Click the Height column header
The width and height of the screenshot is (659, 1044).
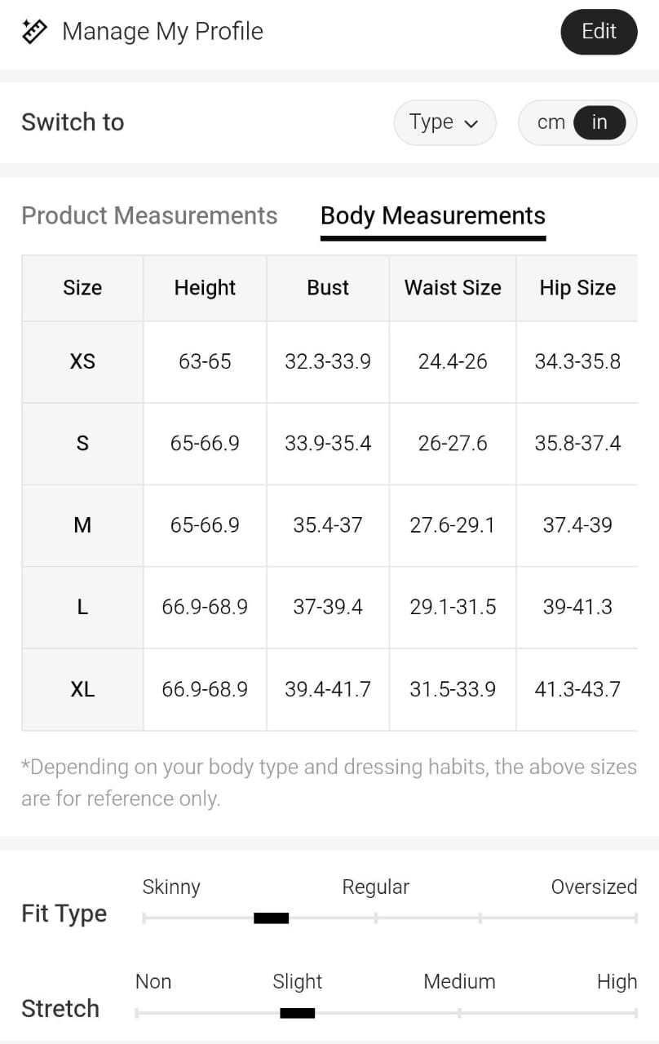coord(205,288)
